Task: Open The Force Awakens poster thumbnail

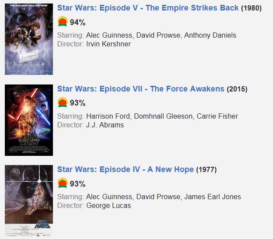Action: tap(29, 120)
